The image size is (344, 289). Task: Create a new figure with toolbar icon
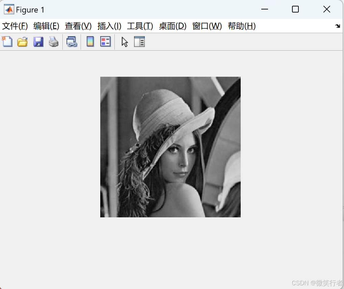coord(7,42)
